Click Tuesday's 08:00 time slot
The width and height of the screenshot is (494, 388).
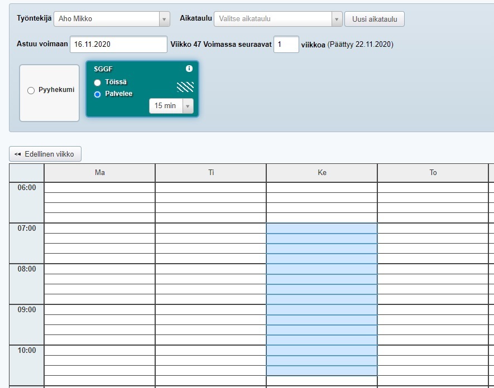pos(211,269)
